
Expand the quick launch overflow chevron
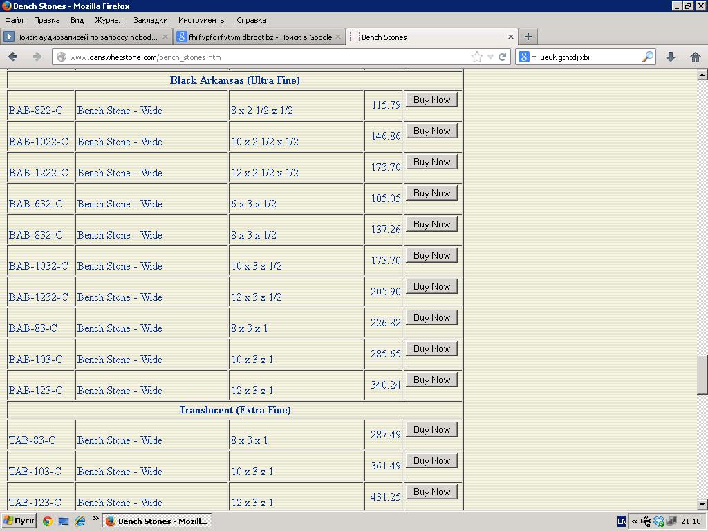pos(96,520)
